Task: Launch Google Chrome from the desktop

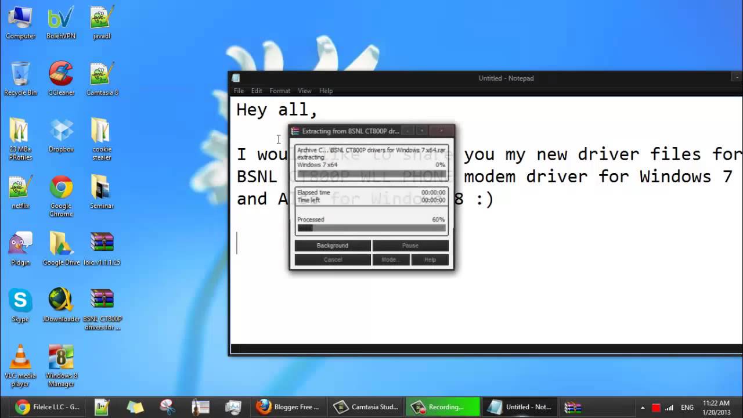Action: (x=61, y=196)
